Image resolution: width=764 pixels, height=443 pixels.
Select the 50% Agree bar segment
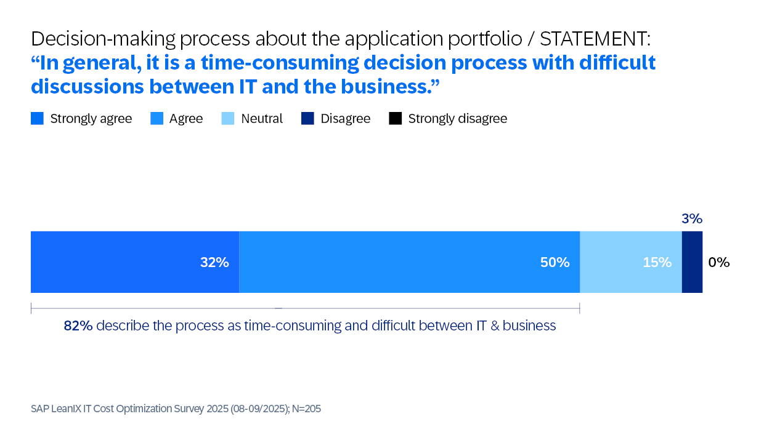point(409,262)
